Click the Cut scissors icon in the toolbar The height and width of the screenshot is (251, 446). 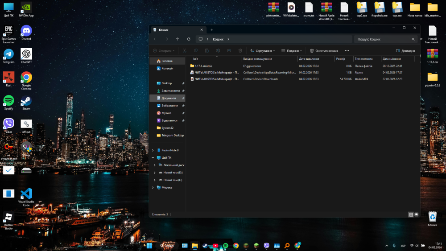185,50
